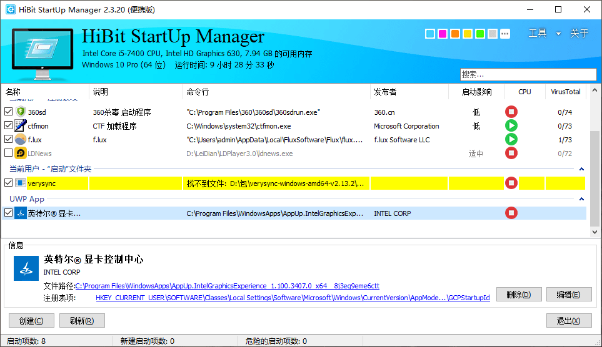This screenshot has width=602, height=347.
Task: Click the green play icon for f.lux
Action: [511, 139]
